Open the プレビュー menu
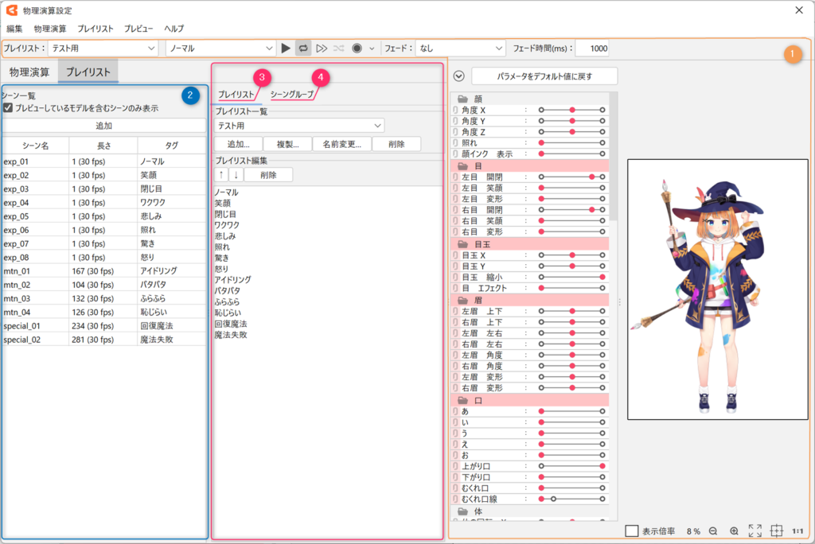This screenshot has height=544, width=815. [x=138, y=28]
